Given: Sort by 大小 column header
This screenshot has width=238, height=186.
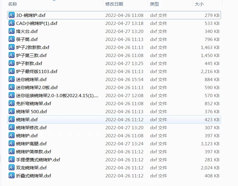Looking at the screenshot, I should pyautogui.click(x=199, y=4).
